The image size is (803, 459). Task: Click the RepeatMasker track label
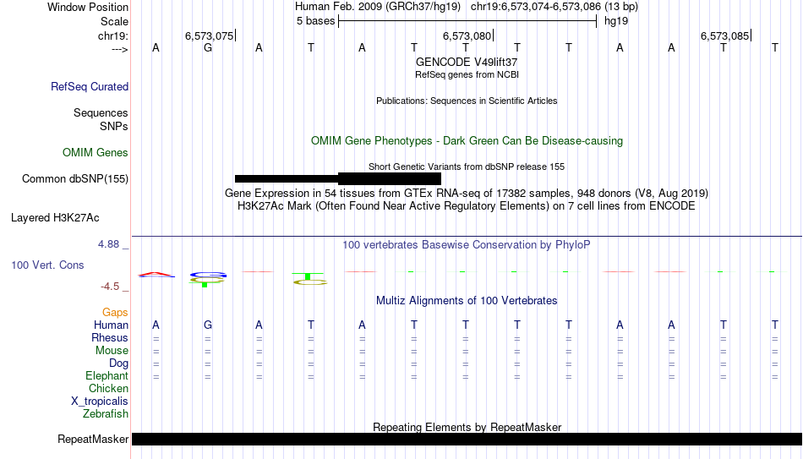coord(93,439)
